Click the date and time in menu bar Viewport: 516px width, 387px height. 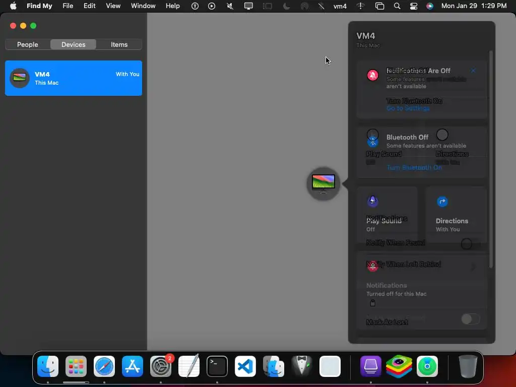click(x=474, y=6)
